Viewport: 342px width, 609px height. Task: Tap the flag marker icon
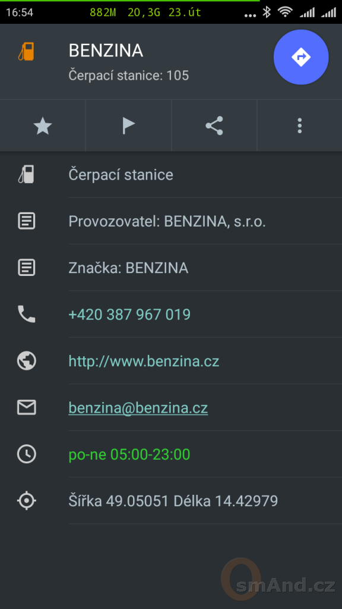[128, 126]
